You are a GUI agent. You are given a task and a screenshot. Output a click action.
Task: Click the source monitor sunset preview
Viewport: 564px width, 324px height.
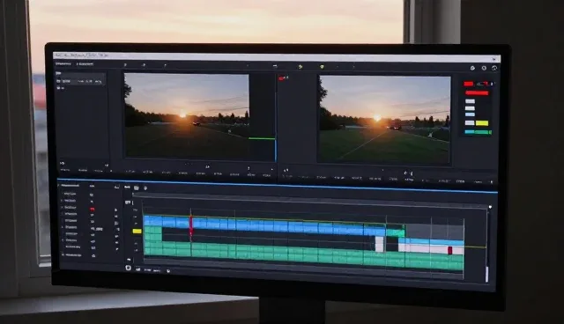pos(186,115)
